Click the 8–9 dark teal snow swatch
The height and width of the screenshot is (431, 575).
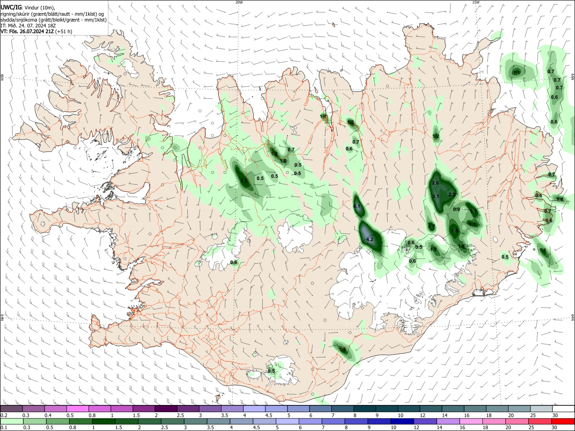point(364,409)
